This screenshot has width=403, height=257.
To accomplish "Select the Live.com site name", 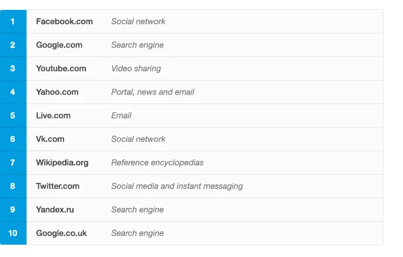I will [53, 115].
